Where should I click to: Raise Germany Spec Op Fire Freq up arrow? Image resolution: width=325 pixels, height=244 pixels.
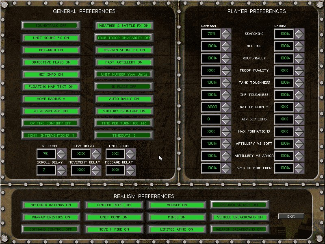coord(226,166)
